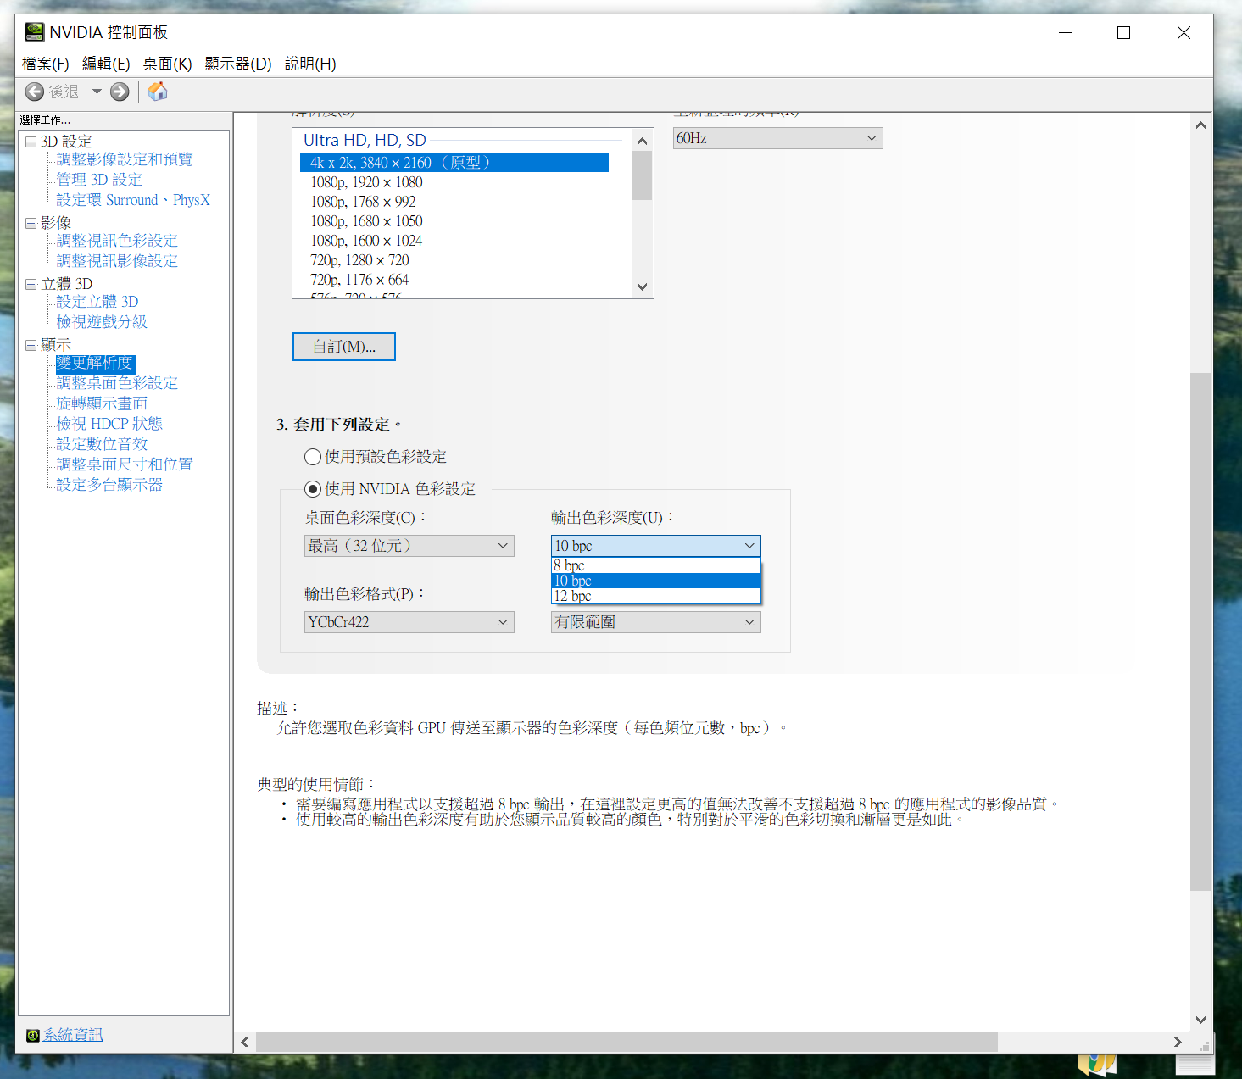Image resolution: width=1242 pixels, height=1079 pixels.
Task: Click horizontal scrollbar left arrow
Action: point(245,1042)
